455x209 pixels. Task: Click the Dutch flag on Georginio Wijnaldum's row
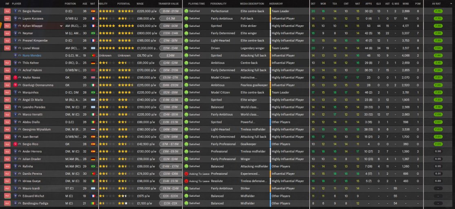click(93, 129)
